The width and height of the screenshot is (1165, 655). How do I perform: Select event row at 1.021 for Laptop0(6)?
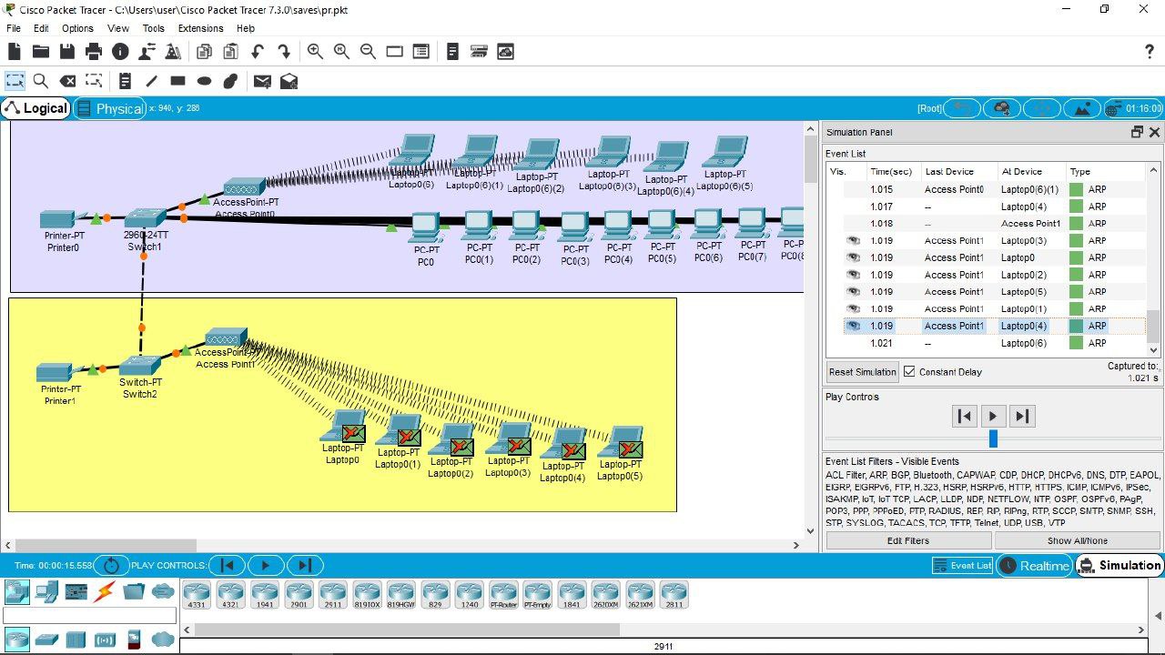point(987,343)
